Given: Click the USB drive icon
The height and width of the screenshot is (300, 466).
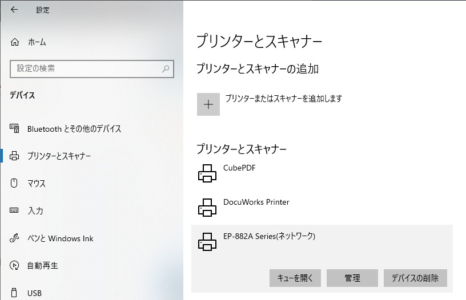Looking at the screenshot, I should [14, 293].
